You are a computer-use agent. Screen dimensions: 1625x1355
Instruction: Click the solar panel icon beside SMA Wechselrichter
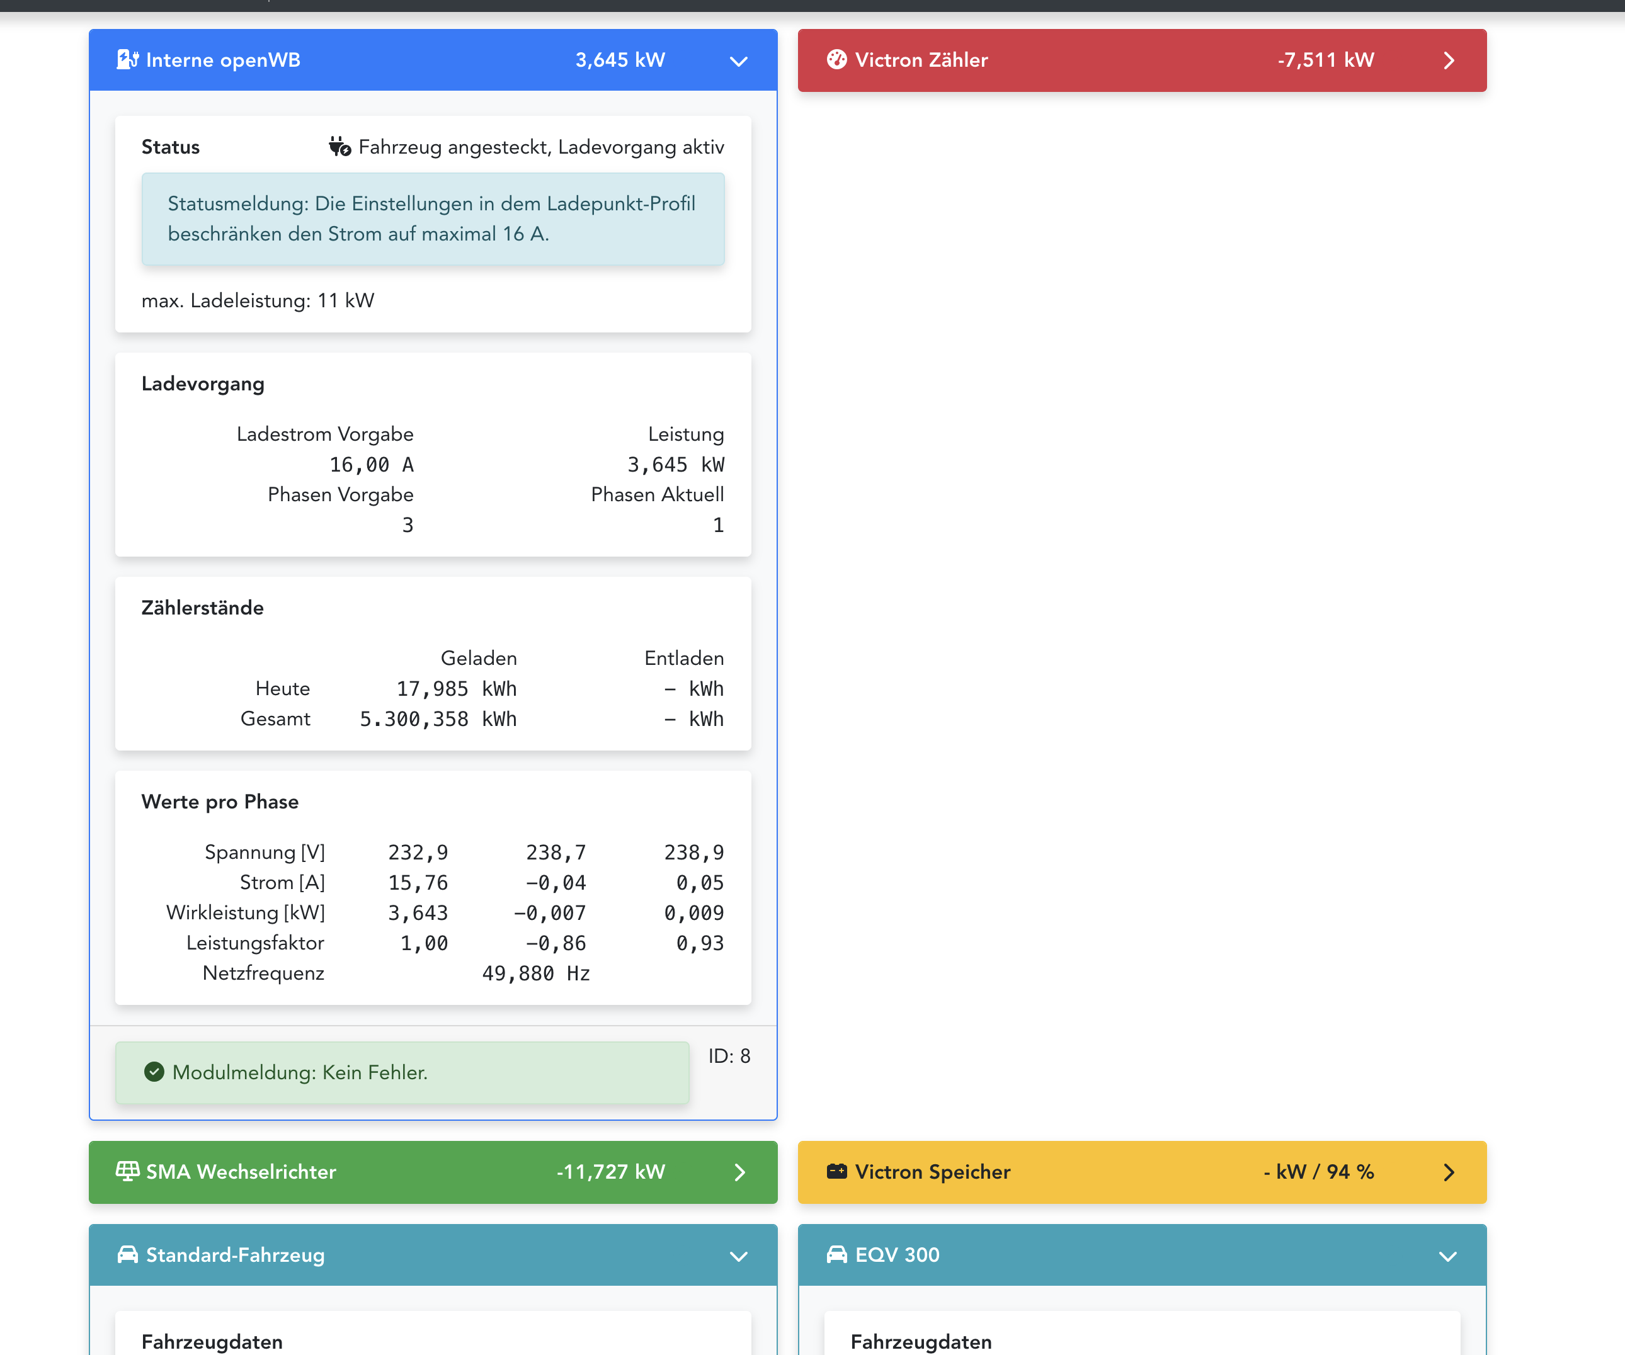[x=128, y=1171]
